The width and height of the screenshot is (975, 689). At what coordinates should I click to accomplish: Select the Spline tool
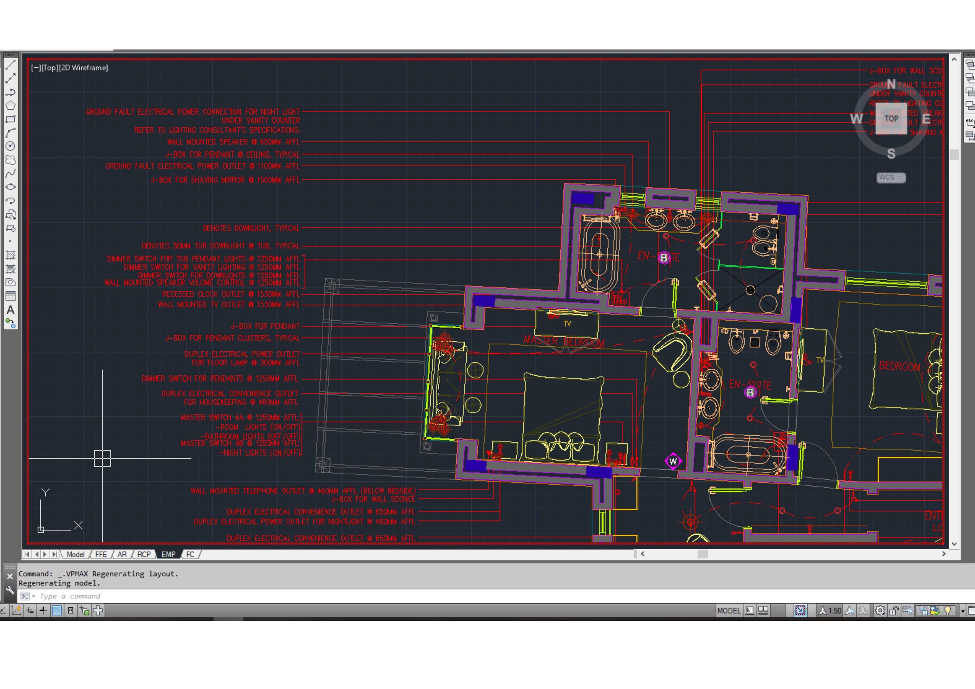[11, 172]
